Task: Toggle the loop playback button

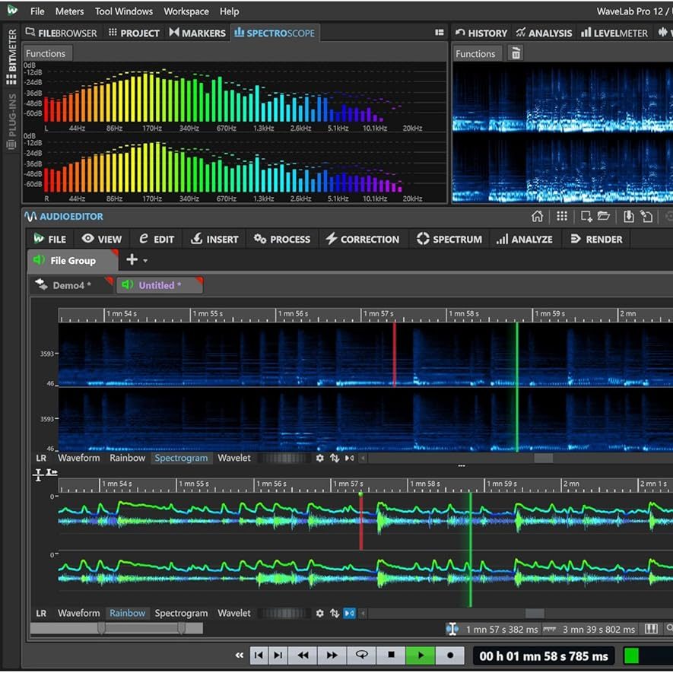Action: click(x=361, y=655)
